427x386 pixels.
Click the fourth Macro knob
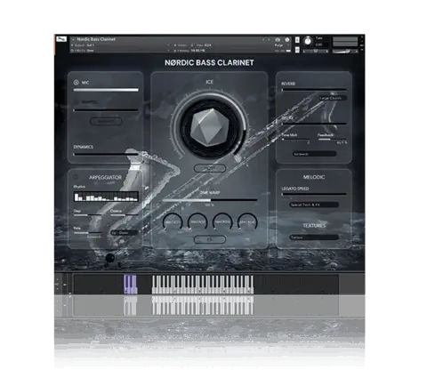point(247,221)
